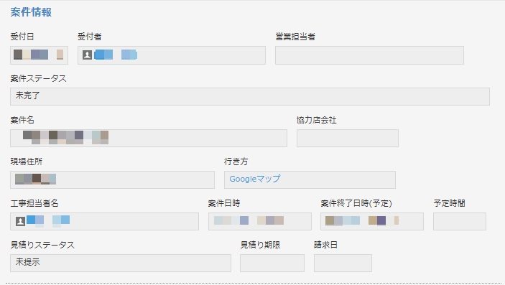The width and height of the screenshot is (505, 285).
Task: Click the blurred 工事担当者名 name
Action: click(x=48, y=221)
